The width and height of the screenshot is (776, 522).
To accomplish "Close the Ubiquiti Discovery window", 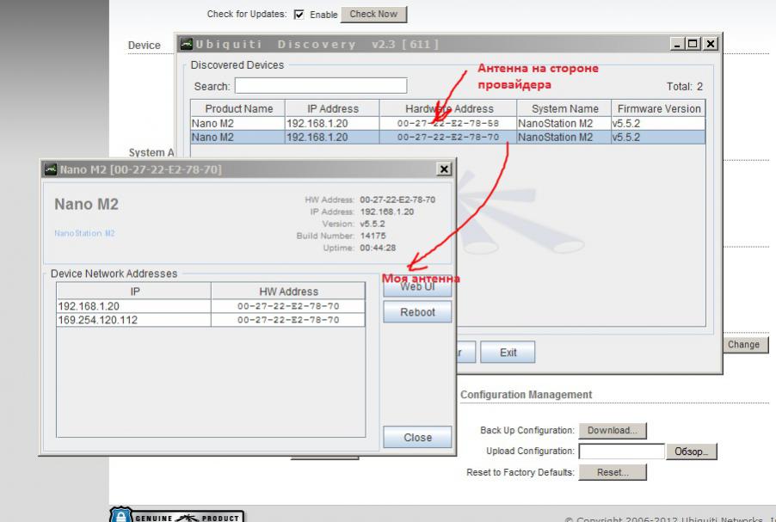I will click(711, 44).
